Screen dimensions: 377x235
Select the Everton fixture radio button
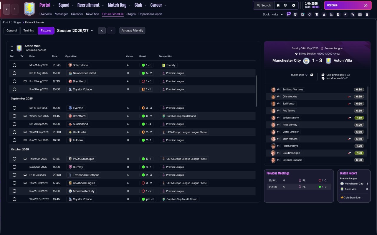[14, 108]
